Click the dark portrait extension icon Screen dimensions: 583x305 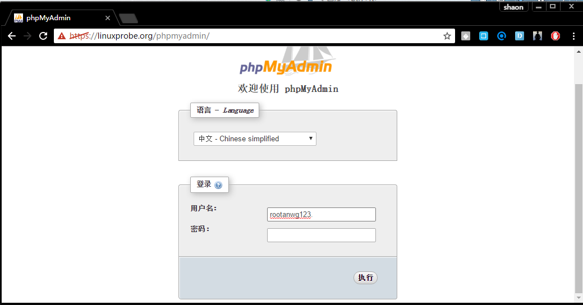pos(537,36)
